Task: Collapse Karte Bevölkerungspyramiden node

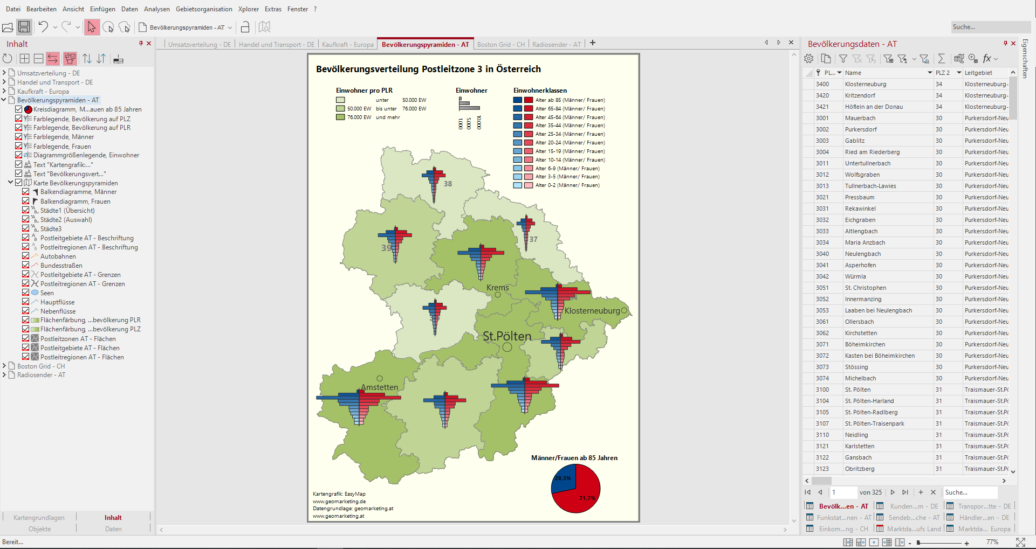Action: click(11, 183)
